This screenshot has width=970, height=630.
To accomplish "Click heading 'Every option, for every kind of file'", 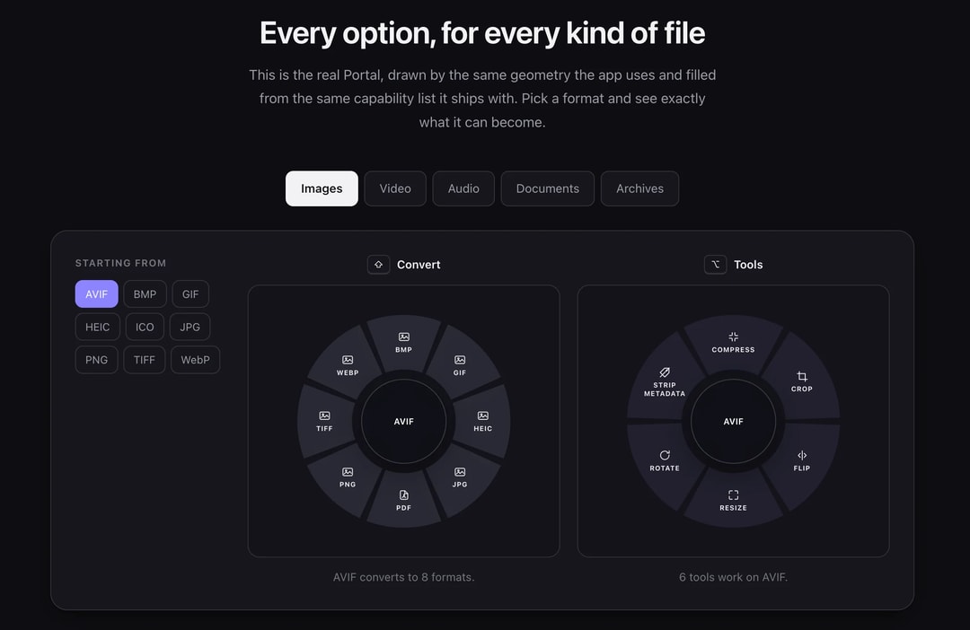I will [x=482, y=33].
